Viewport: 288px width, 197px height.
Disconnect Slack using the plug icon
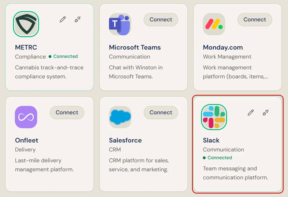[x=265, y=112]
